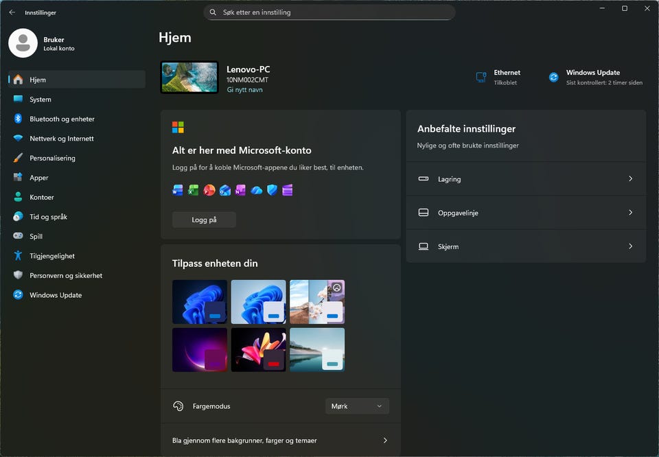
Task: Expand Lagring with its chevron
Action: click(x=630, y=178)
